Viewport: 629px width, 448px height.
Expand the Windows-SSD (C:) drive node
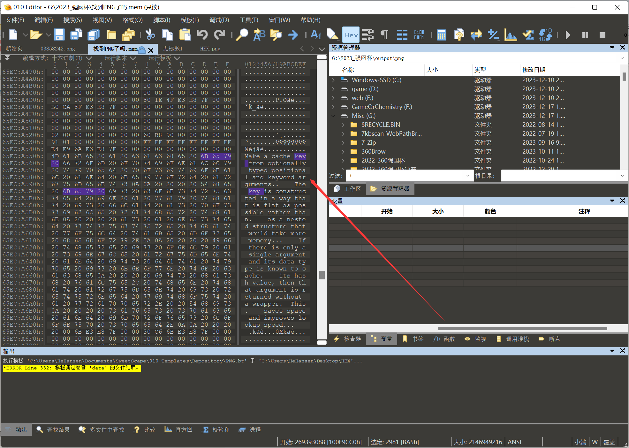point(334,80)
